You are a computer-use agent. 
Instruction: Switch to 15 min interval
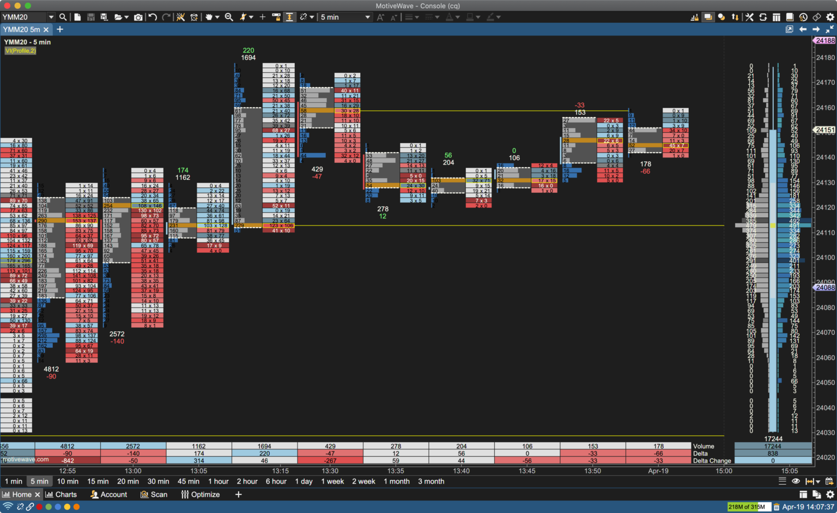point(98,481)
